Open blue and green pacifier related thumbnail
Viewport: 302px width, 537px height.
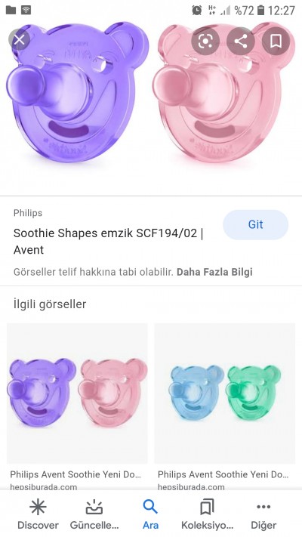tap(225, 393)
